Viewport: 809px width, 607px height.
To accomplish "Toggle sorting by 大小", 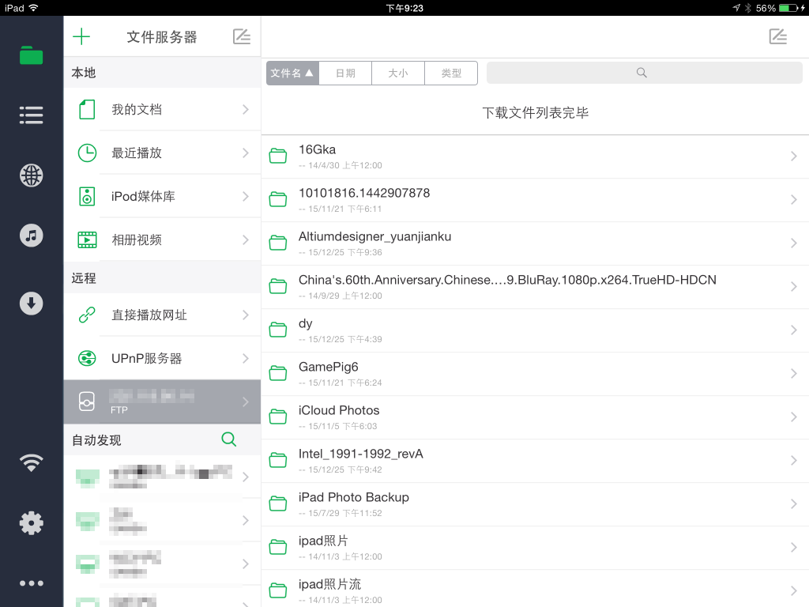I will point(398,73).
